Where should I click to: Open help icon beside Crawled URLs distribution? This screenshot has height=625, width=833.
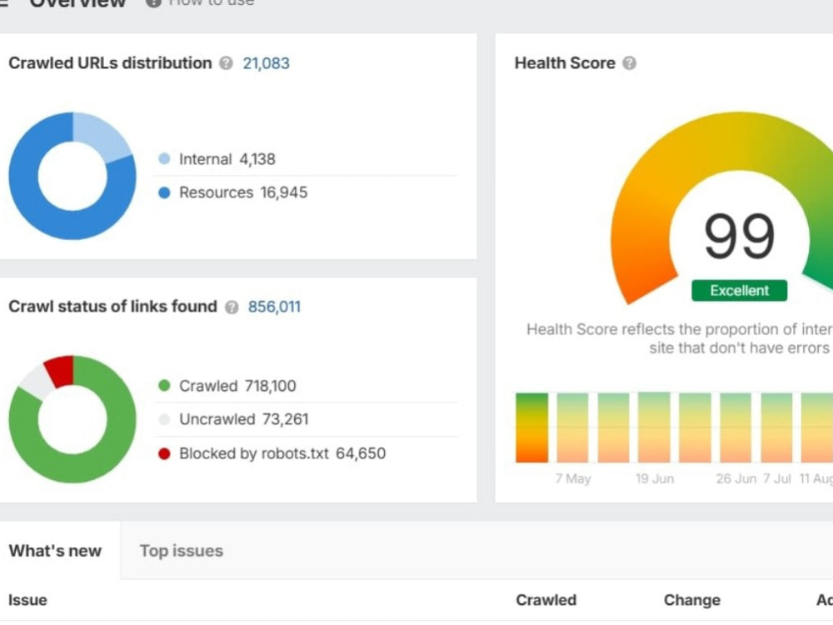click(x=227, y=63)
